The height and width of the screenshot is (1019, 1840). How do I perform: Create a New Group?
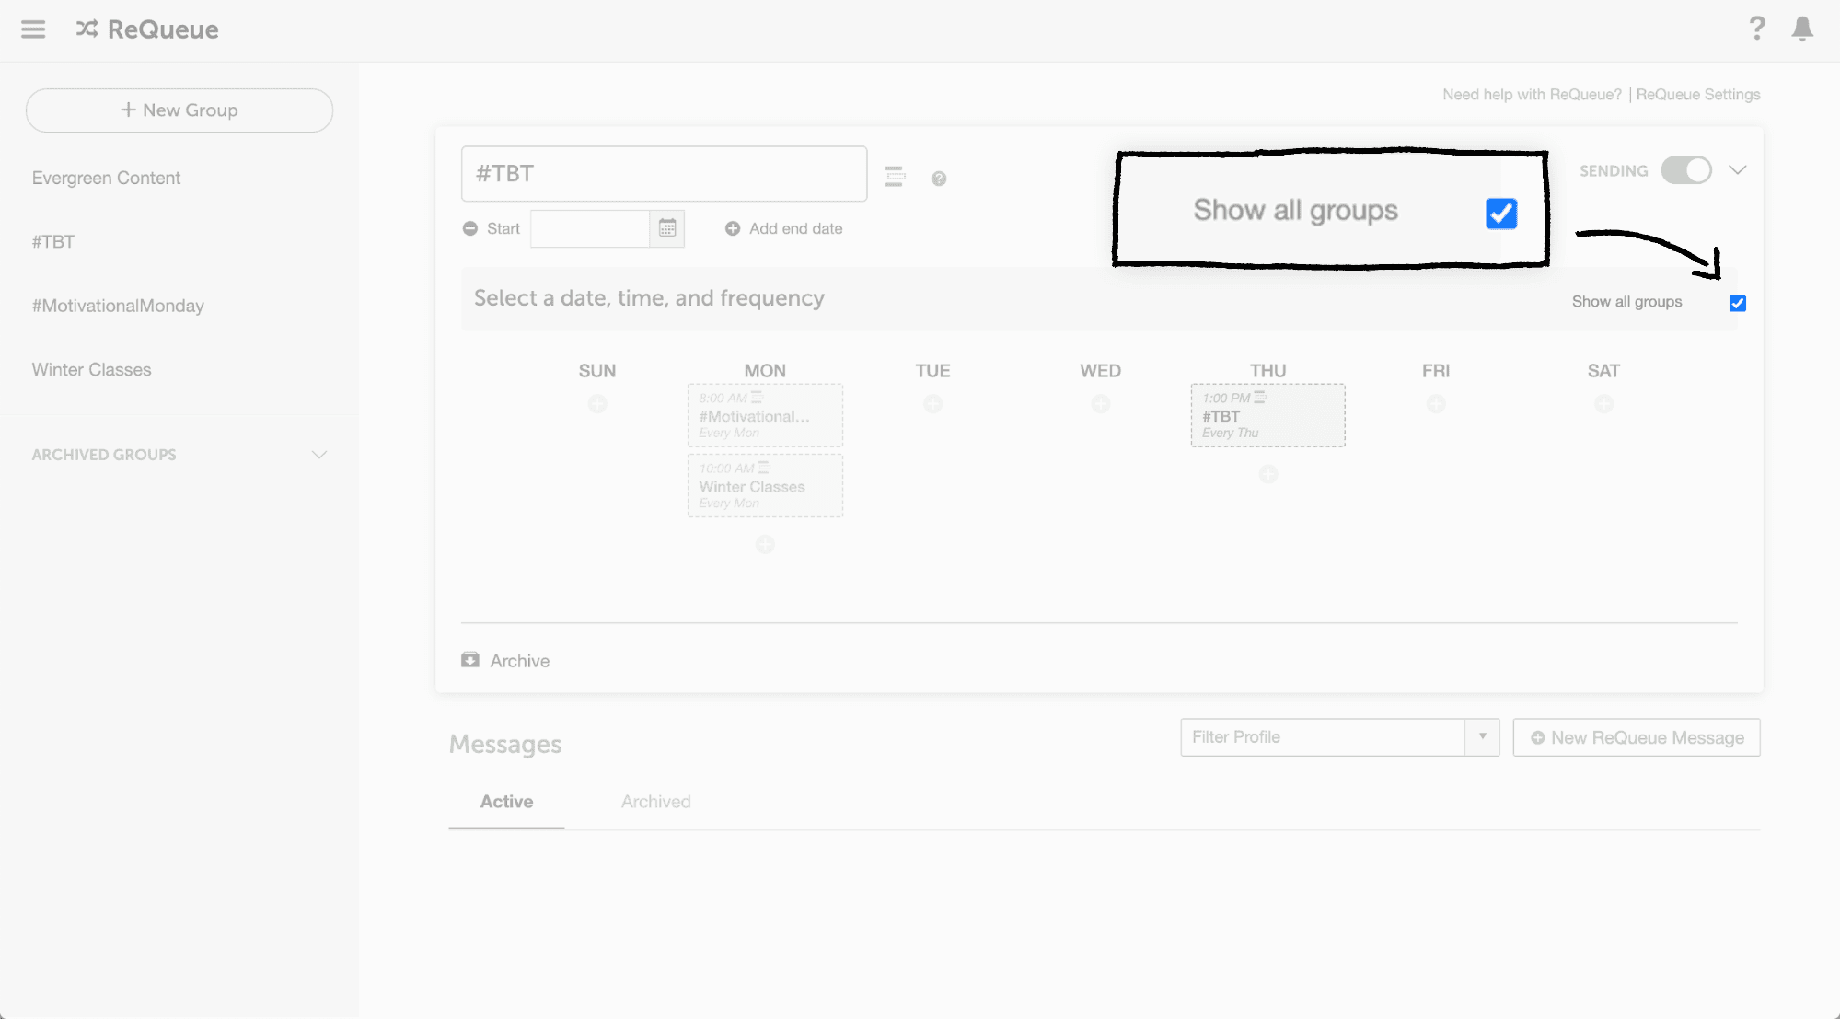tap(179, 110)
